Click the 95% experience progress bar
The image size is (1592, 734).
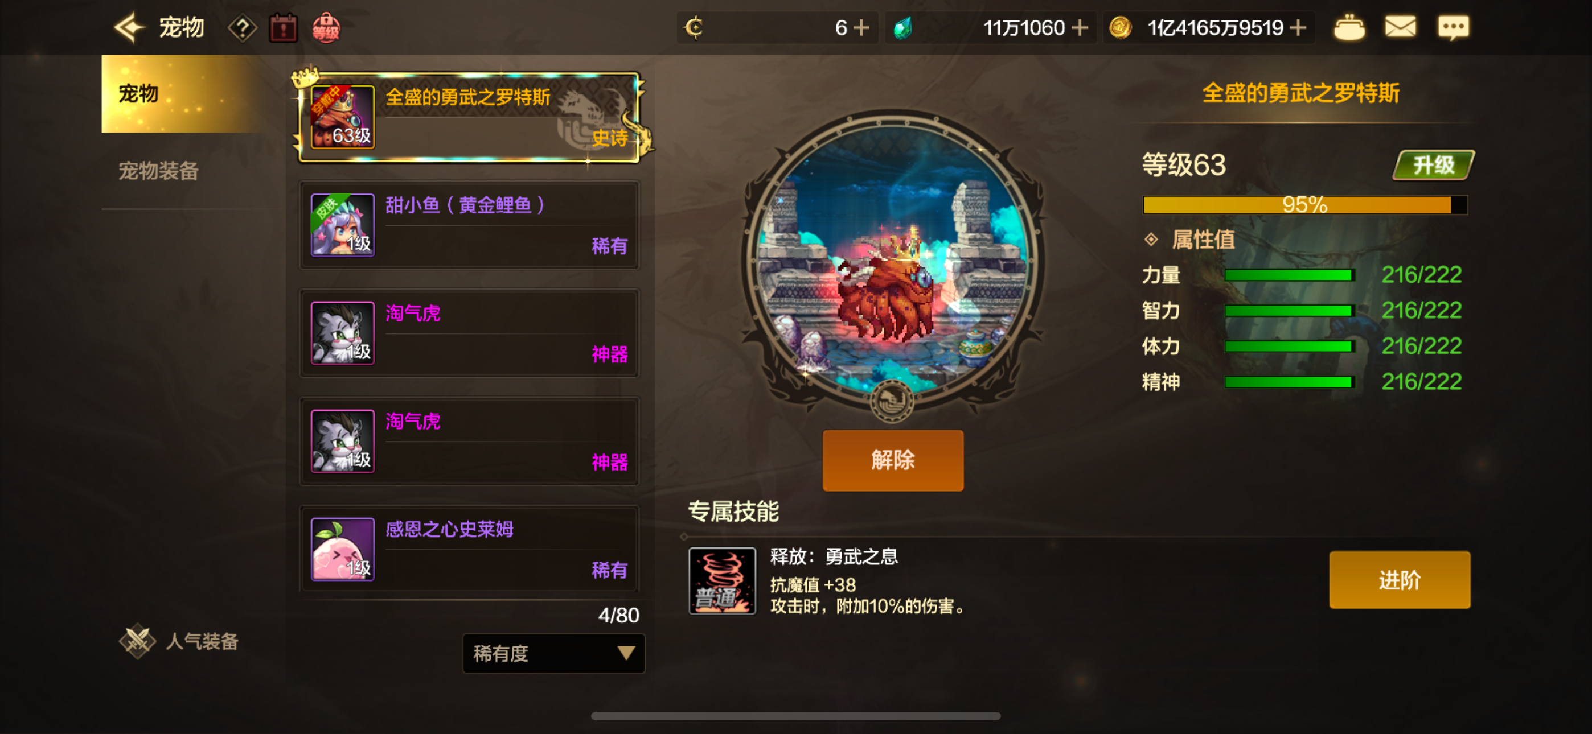click(1304, 204)
